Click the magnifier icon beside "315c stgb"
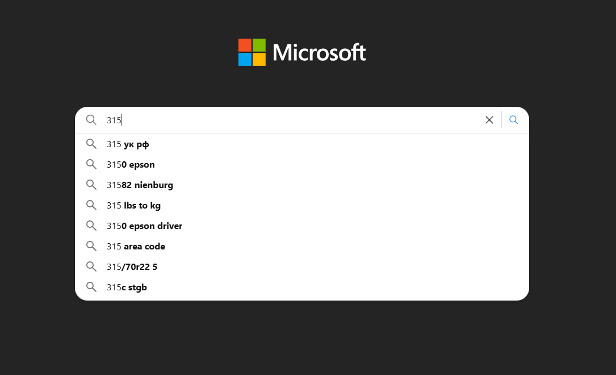Image resolution: width=616 pixels, height=375 pixels. click(x=91, y=287)
